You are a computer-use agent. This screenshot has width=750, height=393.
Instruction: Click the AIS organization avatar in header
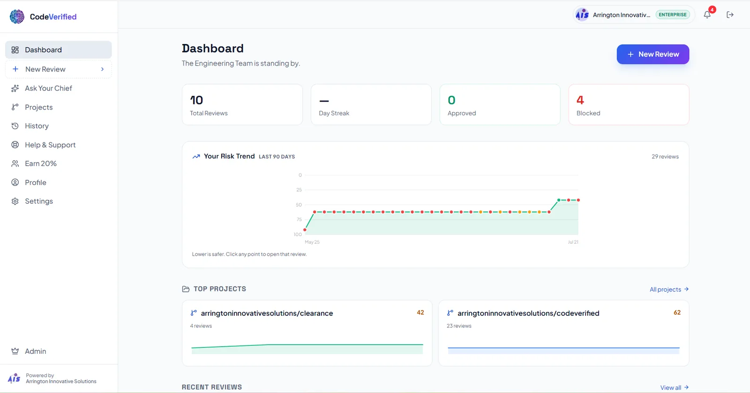click(582, 15)
